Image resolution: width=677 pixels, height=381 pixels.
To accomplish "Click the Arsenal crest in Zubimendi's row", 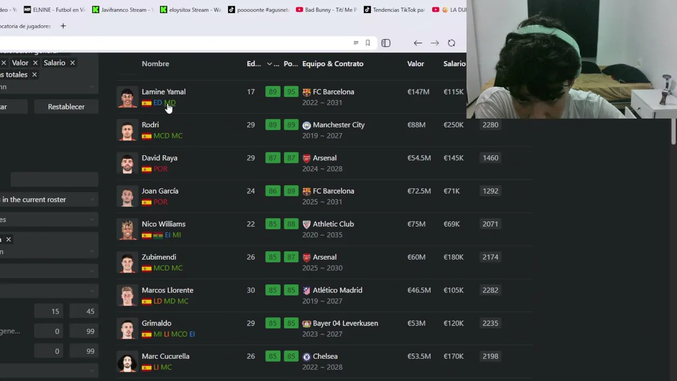I will 306,257.
